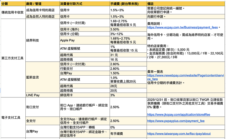Click the 綠界科技 vendor cell

(x=43, y=40)
